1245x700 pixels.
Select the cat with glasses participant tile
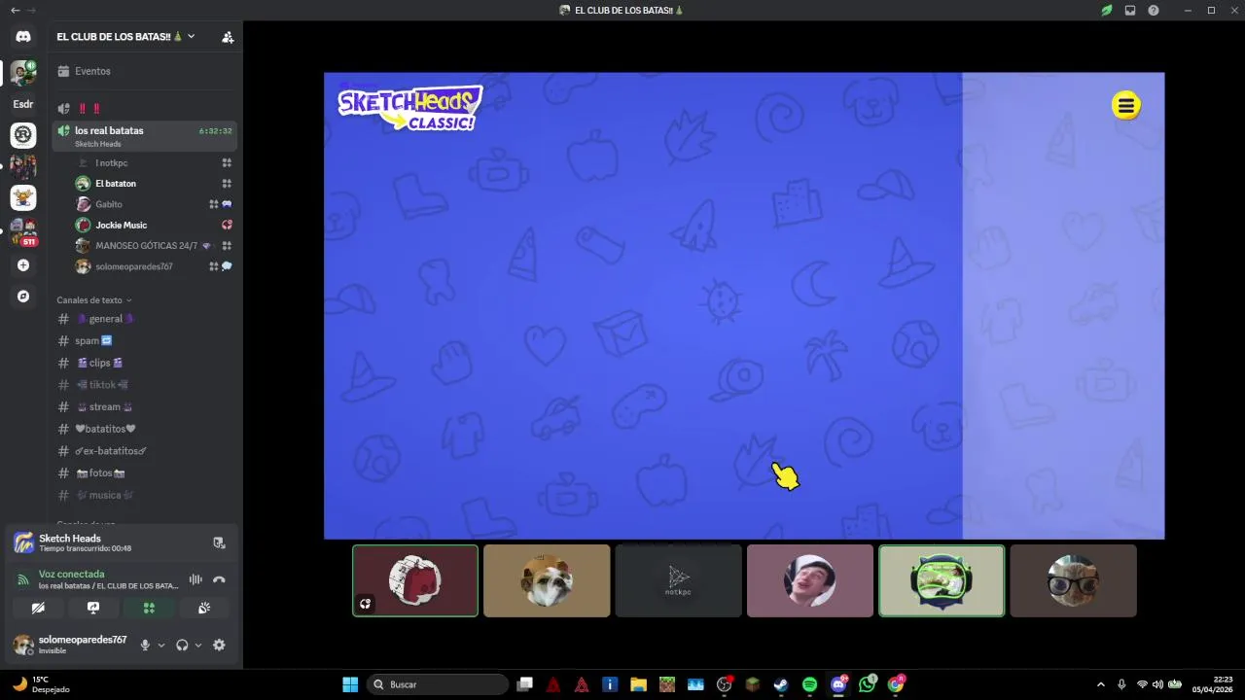tap(1073, 580)
